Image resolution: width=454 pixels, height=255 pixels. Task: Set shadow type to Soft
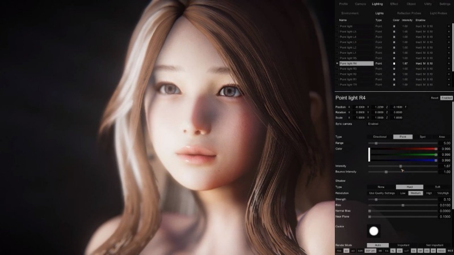coord(438,187)
